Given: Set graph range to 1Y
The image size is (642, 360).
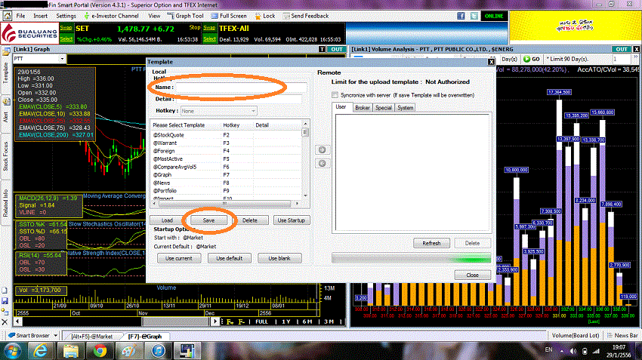Looking at the screenshot, I should tap(286, 322).
